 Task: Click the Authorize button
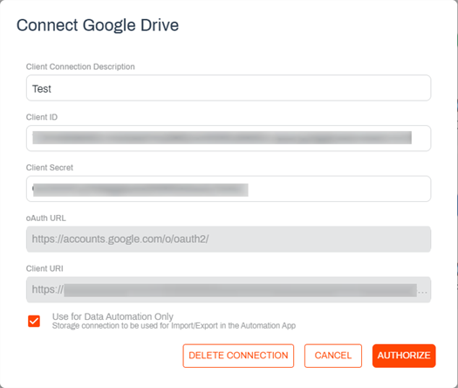tap(404, 356)
